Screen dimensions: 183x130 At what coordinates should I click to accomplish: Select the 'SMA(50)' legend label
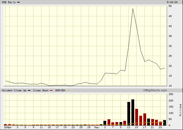point(60,90)
